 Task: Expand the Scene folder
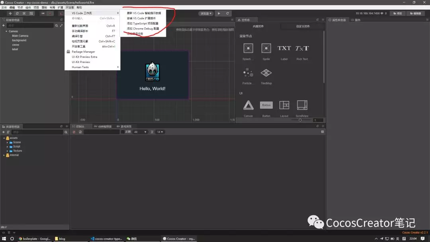coord(8,142)
